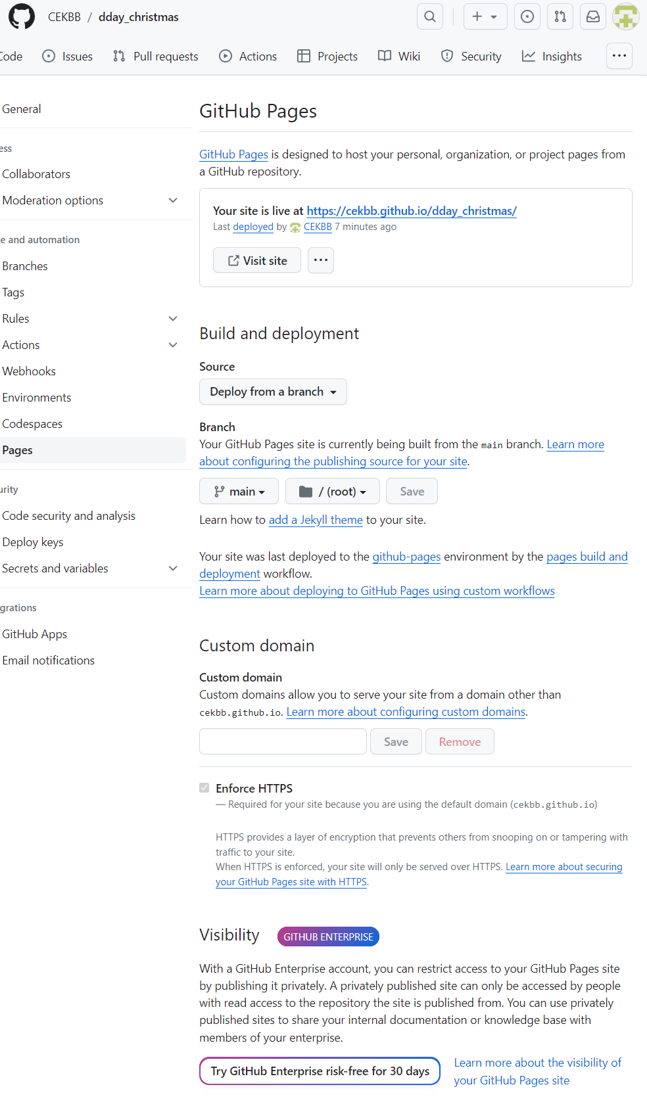
Task: Open the notifications inbox icon
Action: [x=593, y=16]
